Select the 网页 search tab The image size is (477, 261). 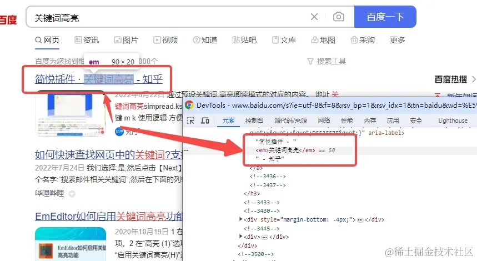click(47, 40)
